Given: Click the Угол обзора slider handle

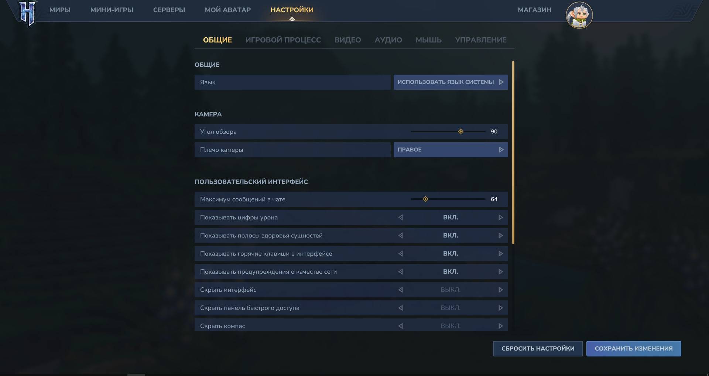Looking at the screenshot, I should [x=460, y=131].
